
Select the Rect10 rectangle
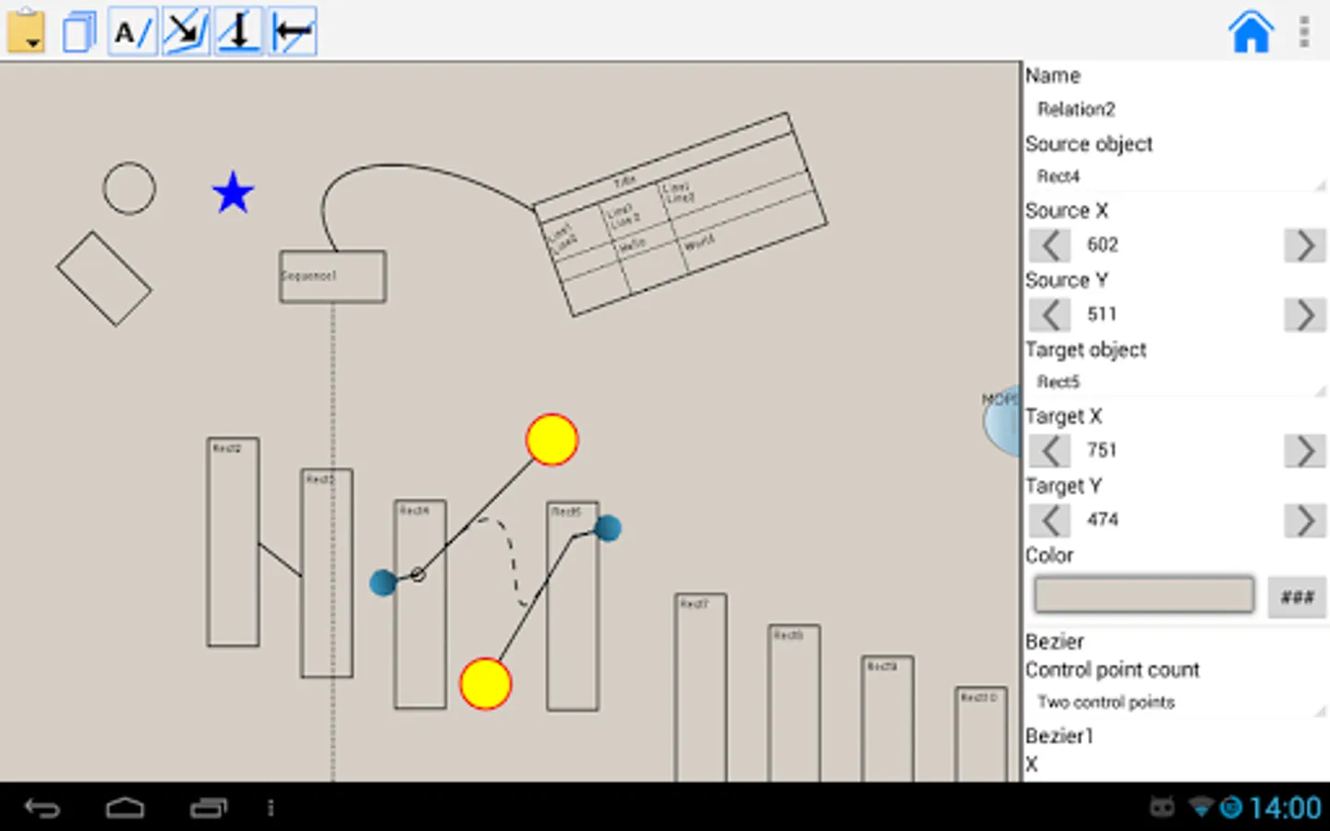[x=981, y=734]
